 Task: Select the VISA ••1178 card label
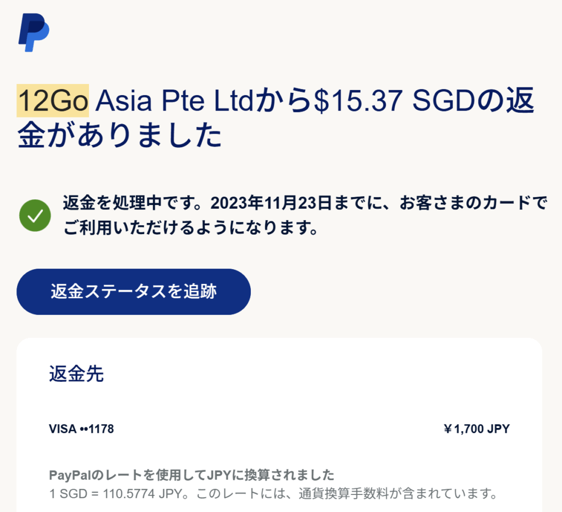[81, 429]
